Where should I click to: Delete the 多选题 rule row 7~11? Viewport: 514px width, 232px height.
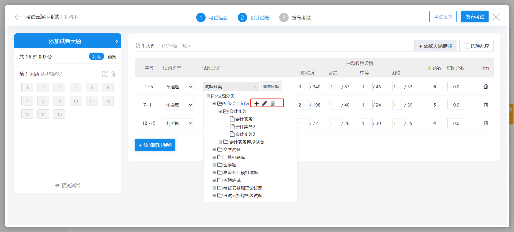point(486,105)
